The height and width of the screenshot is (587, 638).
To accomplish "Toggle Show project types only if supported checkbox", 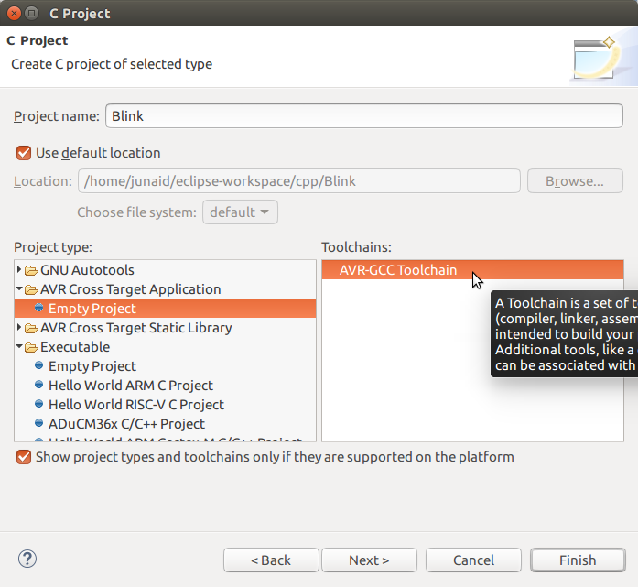I will pos(24,457).
